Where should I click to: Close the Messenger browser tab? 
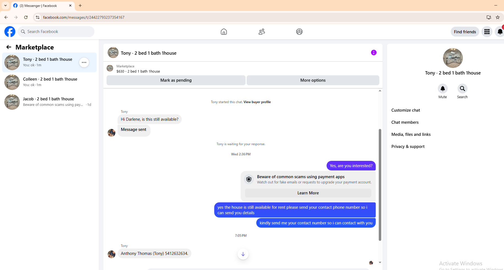tap(70, 5)
